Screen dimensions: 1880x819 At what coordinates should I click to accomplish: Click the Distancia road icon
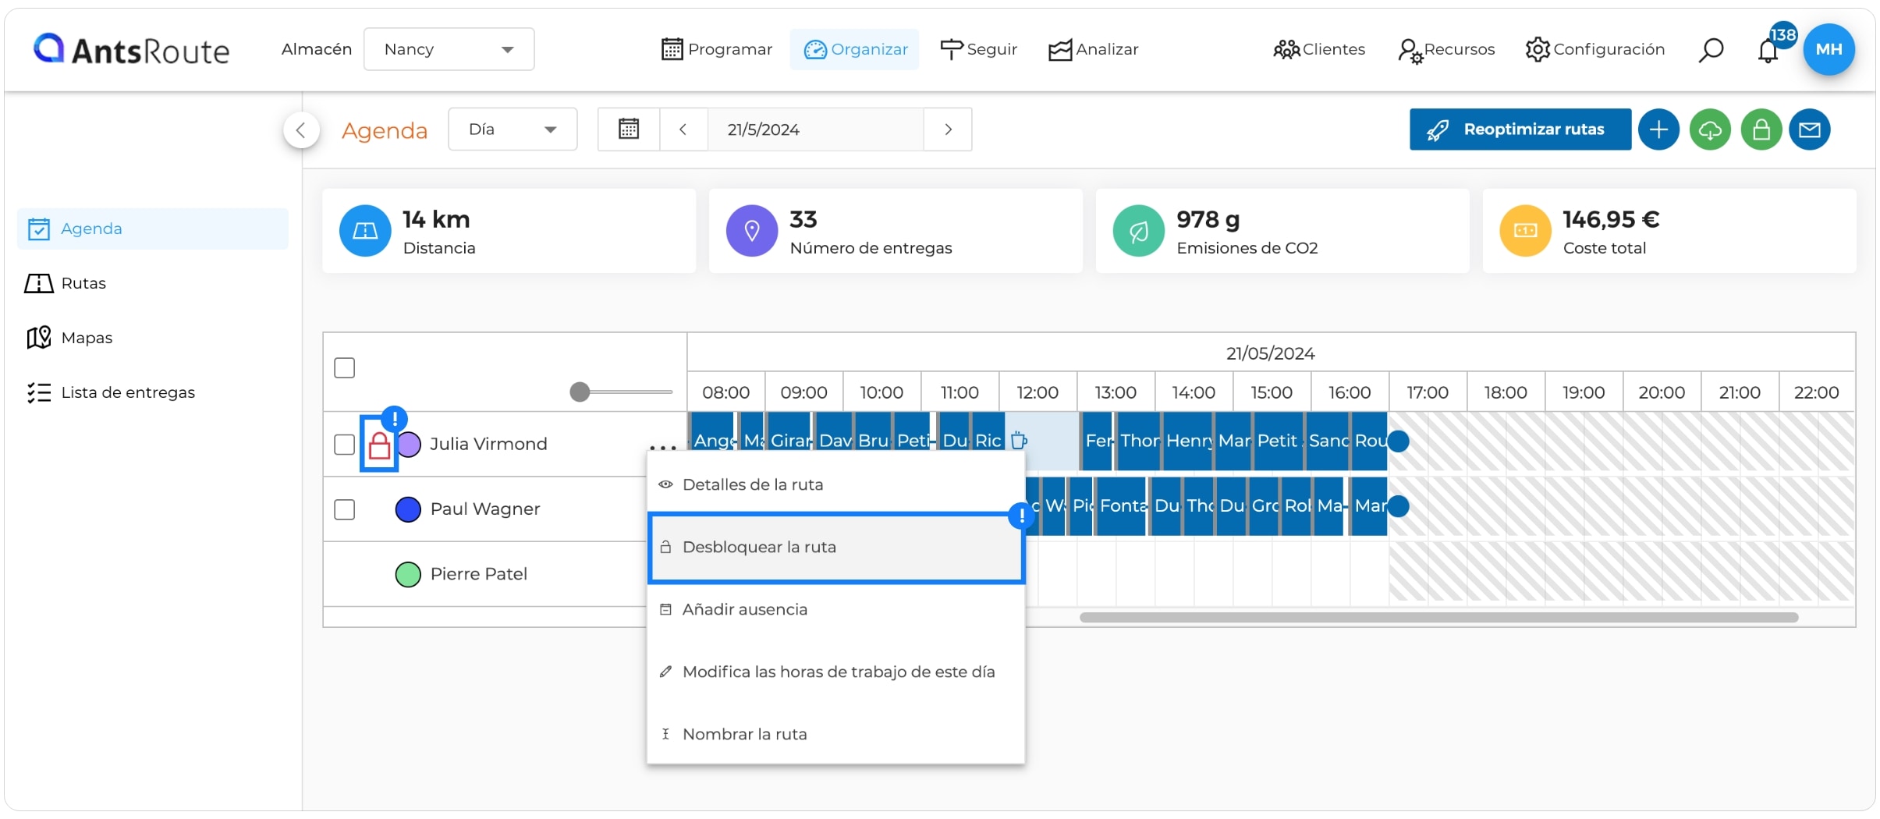pos(365,231)
